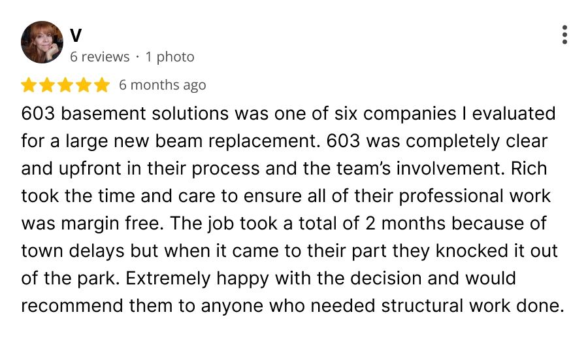The width and height of the screenshot is (588, 340).
Task: Click the second yellow rating star
Action: [47, 85]
